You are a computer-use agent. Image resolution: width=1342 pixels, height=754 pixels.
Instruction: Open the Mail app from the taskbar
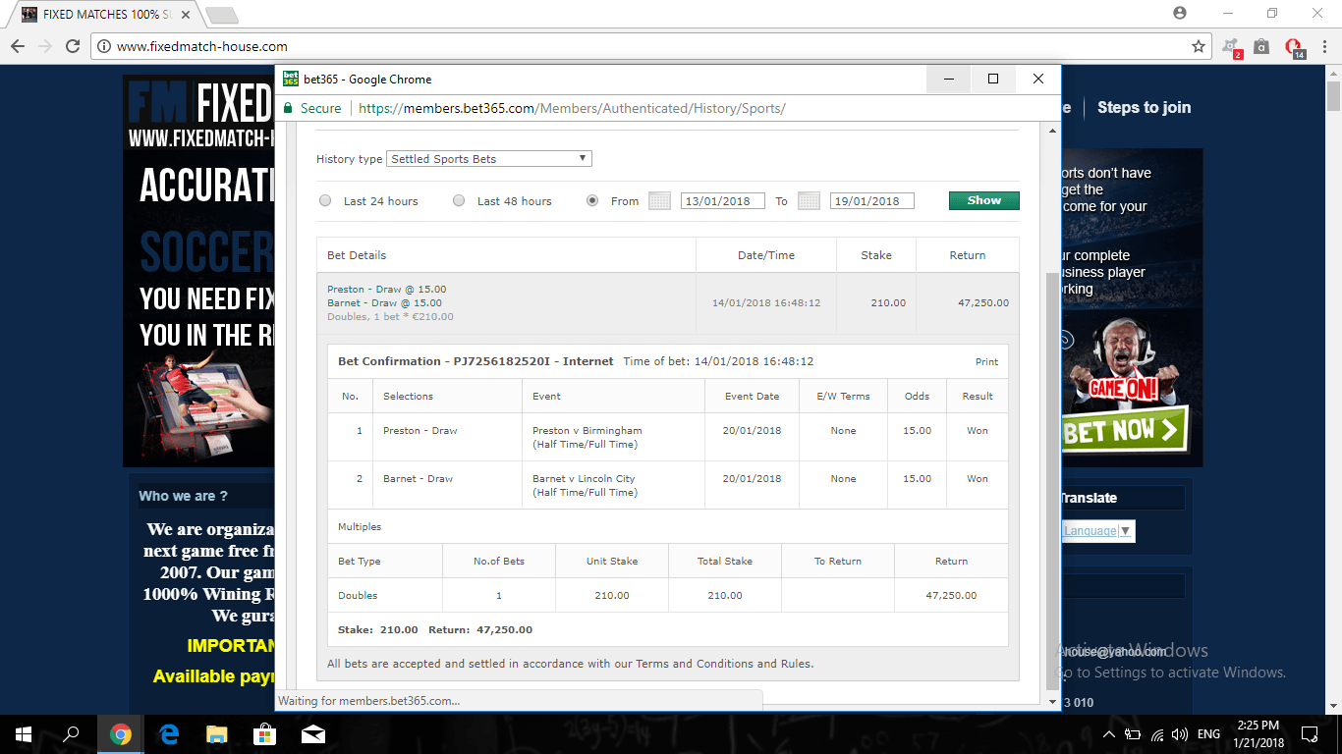[313, 734]
